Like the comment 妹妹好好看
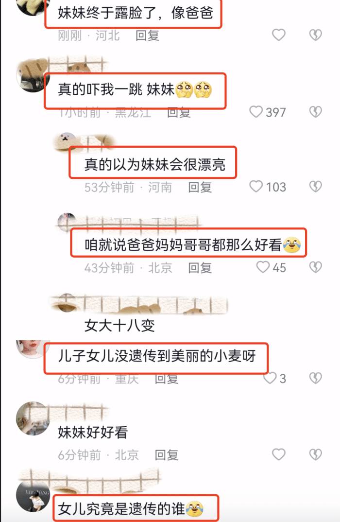This screenshot has height=522, width=340. (x=279, y=454)
